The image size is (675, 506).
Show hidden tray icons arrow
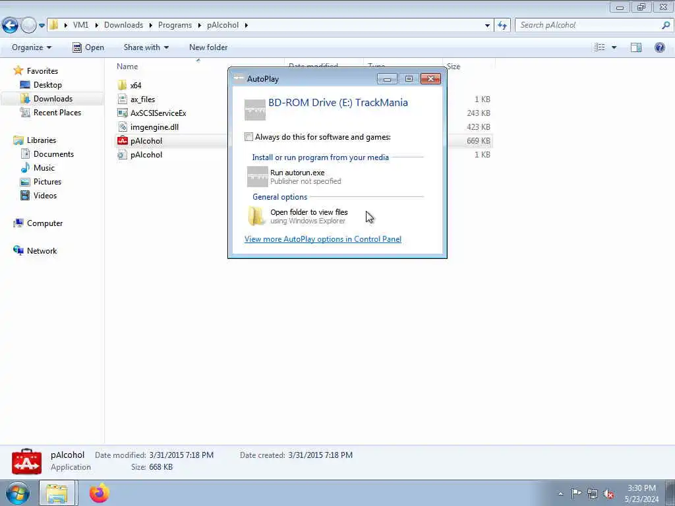(x=560, y=493)
